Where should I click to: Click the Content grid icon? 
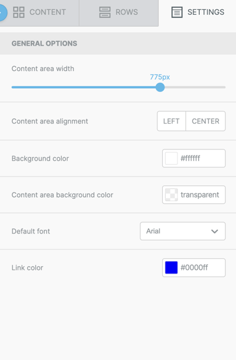pos(18,12)
